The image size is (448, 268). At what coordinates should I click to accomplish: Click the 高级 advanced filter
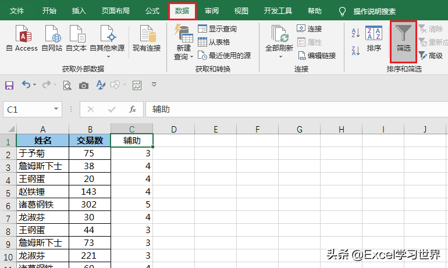point(431,55)
